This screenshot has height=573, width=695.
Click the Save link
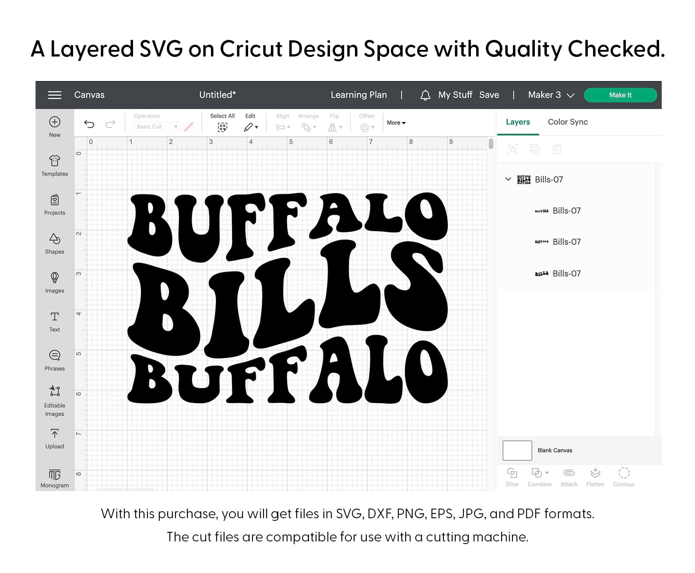coord(489,95)
